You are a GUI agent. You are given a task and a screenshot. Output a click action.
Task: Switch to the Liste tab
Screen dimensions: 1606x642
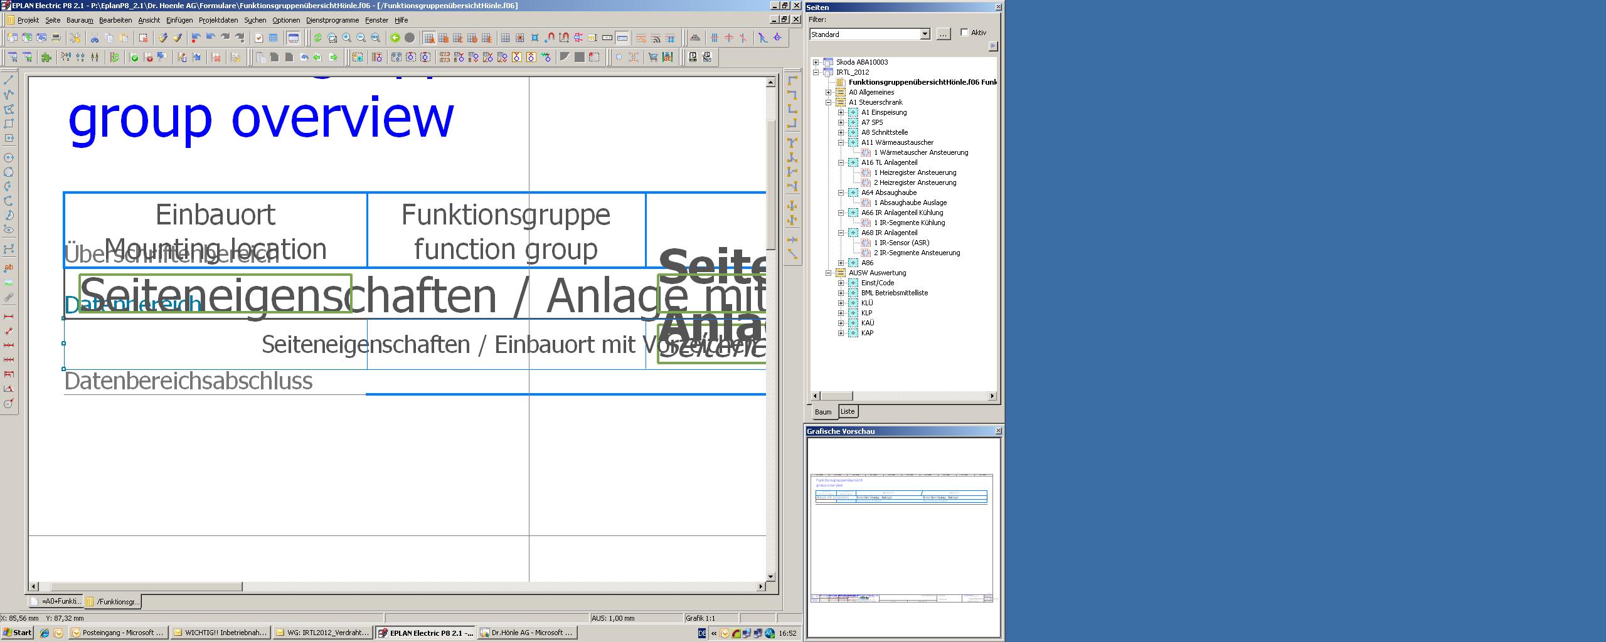click(x=848, y=411)
